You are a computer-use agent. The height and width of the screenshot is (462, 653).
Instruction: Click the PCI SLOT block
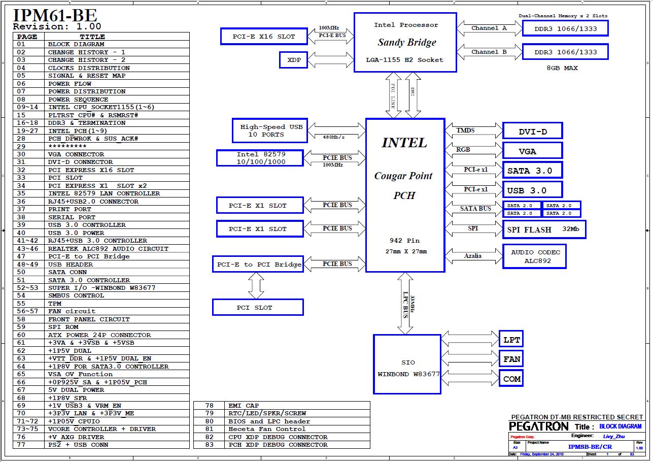pyautogui.click(x=258, y=307)
